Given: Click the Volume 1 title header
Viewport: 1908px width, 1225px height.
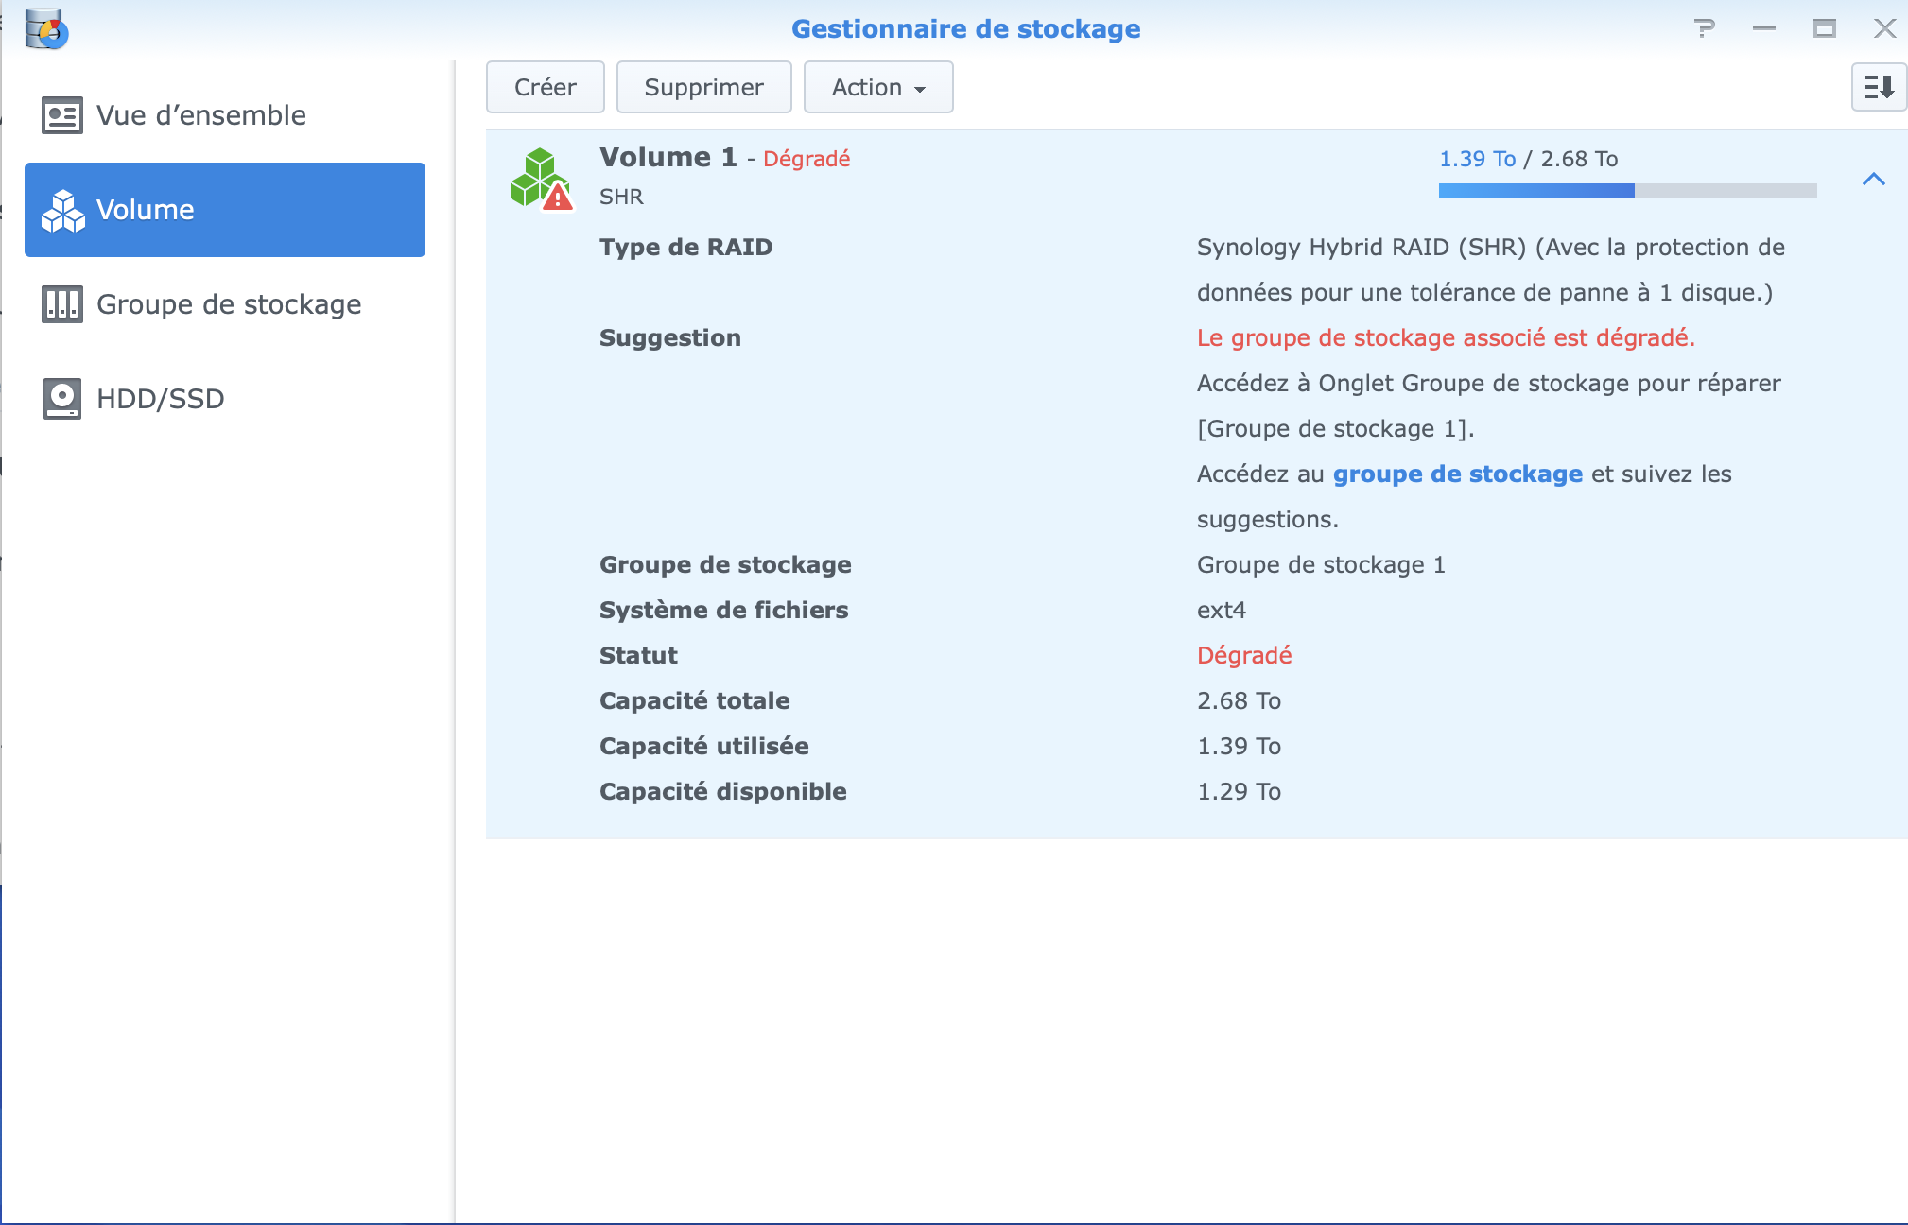Looking at the screenshot, I should pos(668,157).
